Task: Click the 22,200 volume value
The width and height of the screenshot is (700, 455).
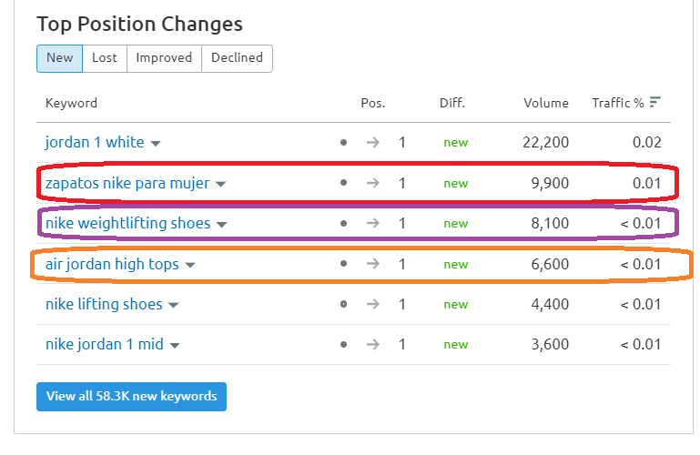Action: (545, 142)
